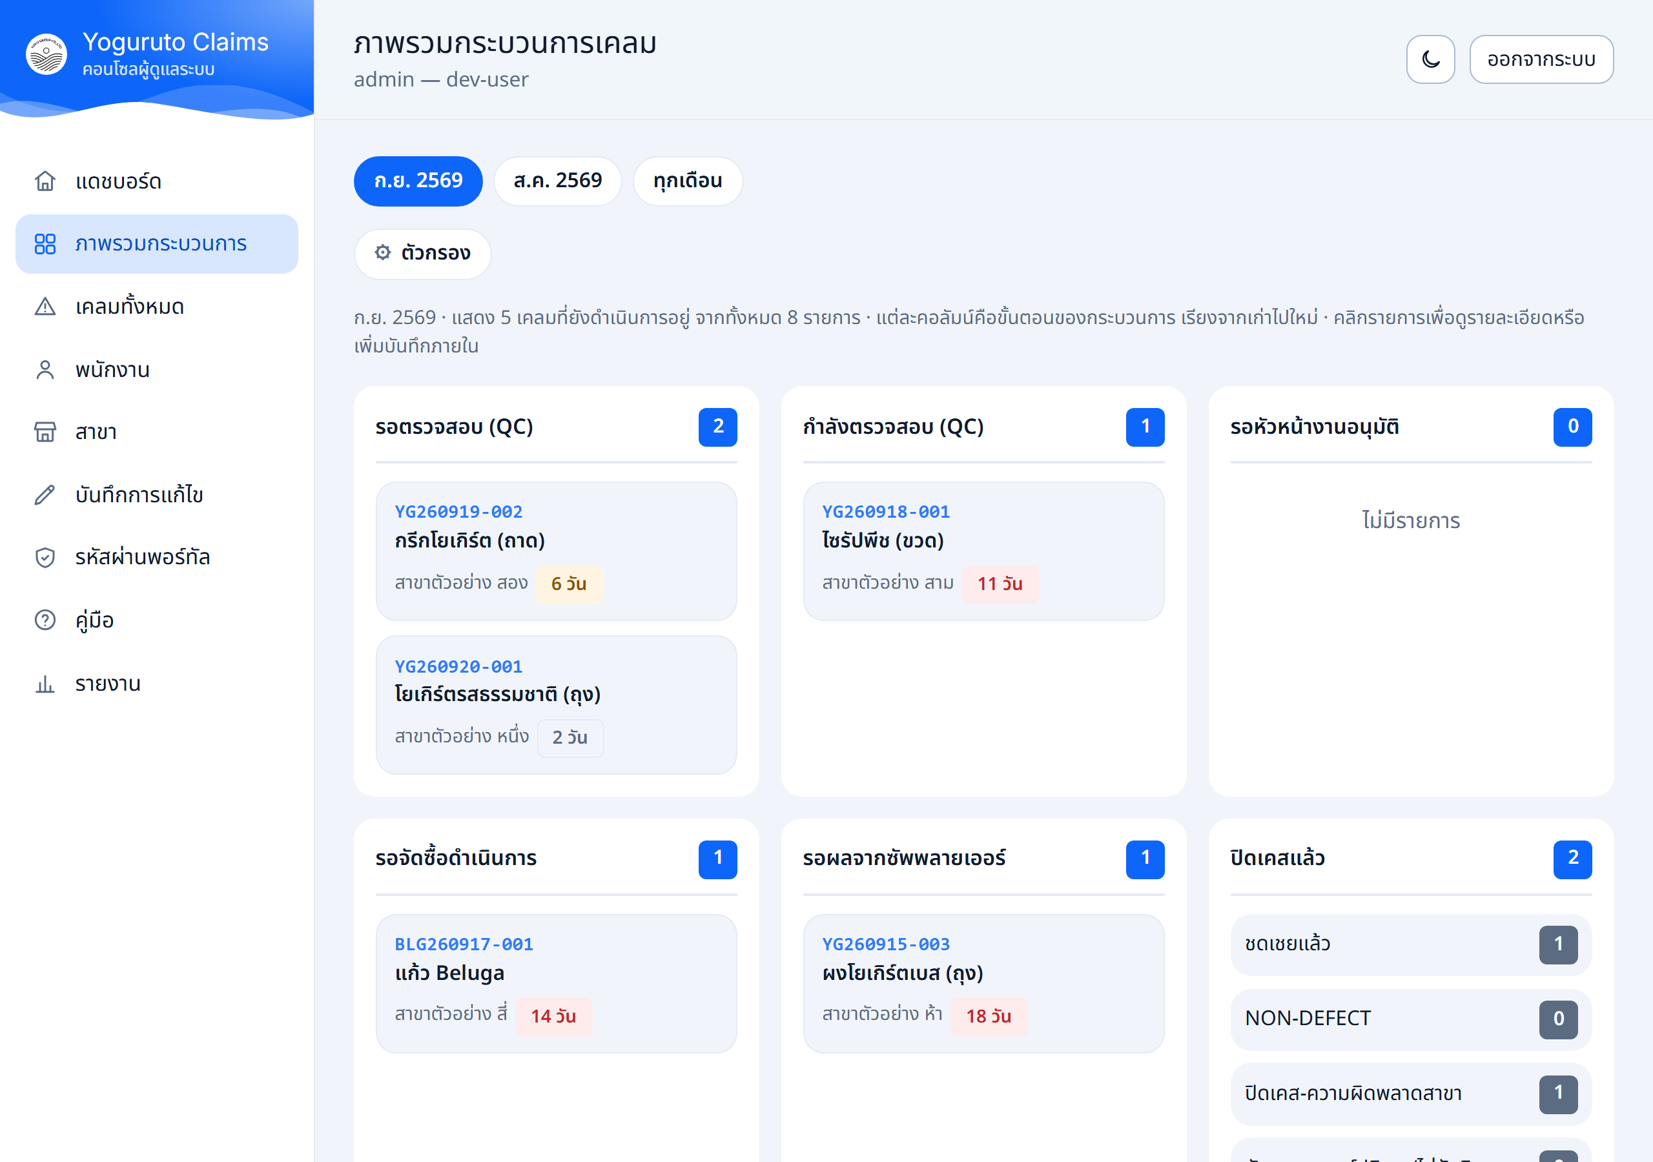The height and width of the screenshot is (1162, 1653).
Task: Open claim YG260918-001 link
Action: pos(887,512)
